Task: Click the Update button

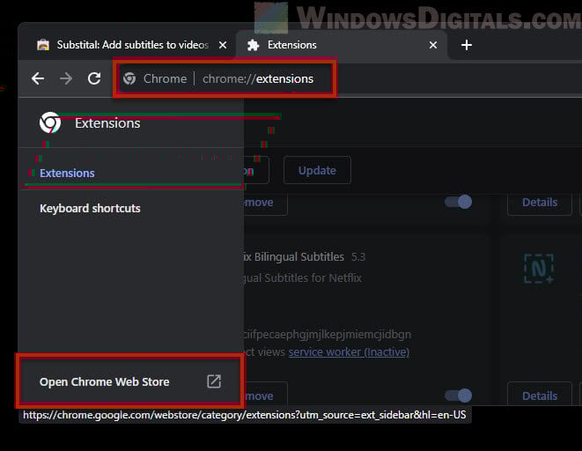Action: pyautogui.click(x=317, y=170)
